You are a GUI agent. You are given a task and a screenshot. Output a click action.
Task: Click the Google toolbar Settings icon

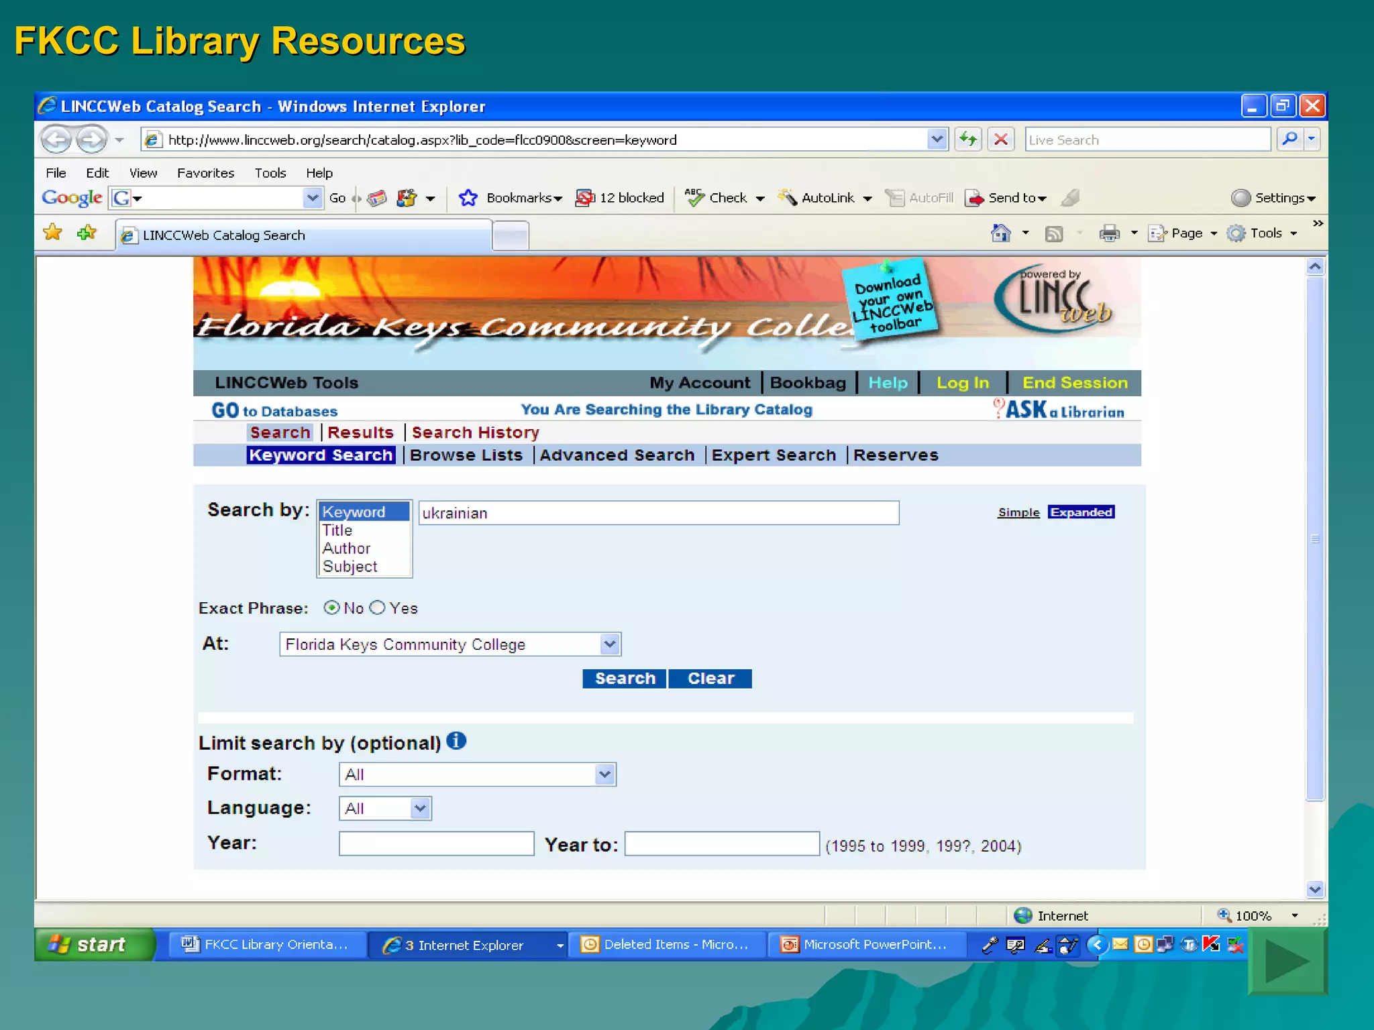1241,198
